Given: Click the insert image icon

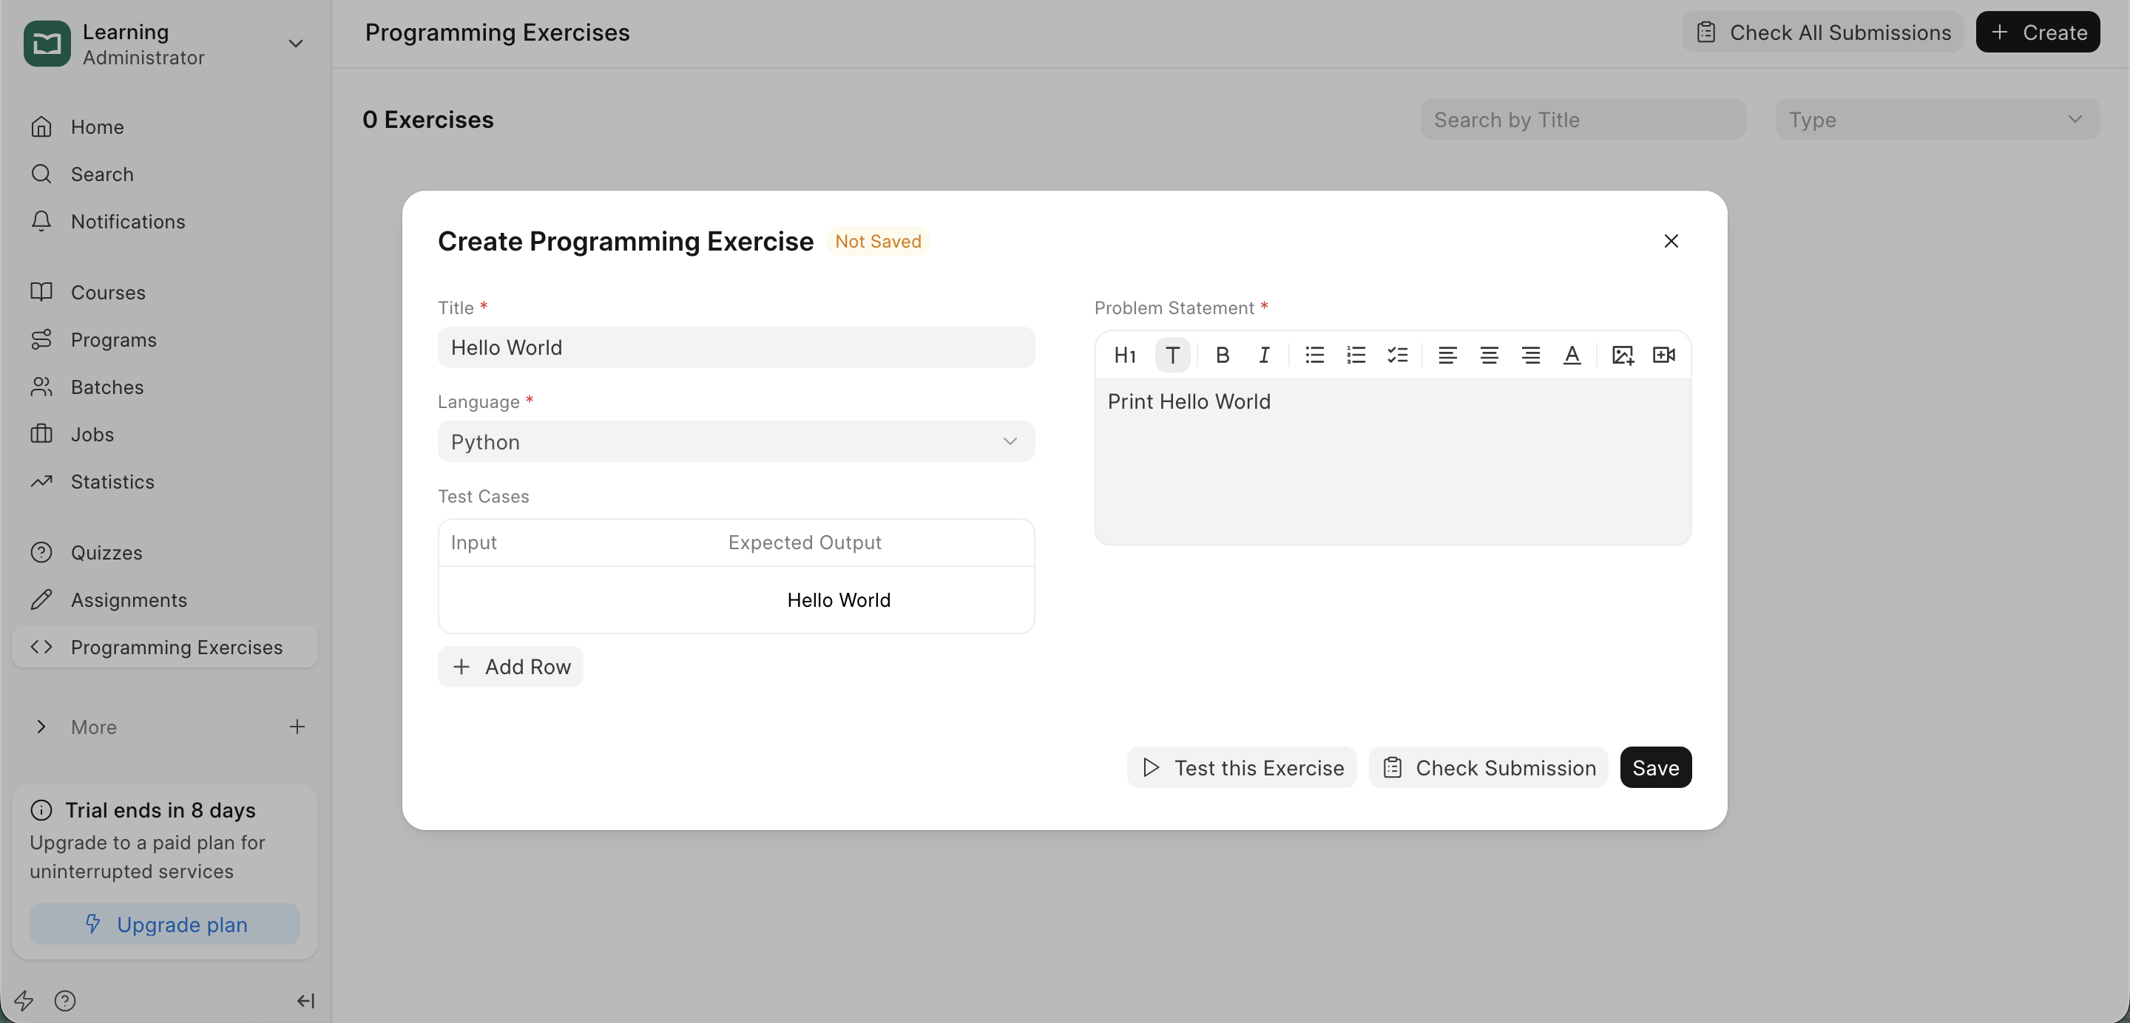Looking at the screenshot, I should point(1623,356).
